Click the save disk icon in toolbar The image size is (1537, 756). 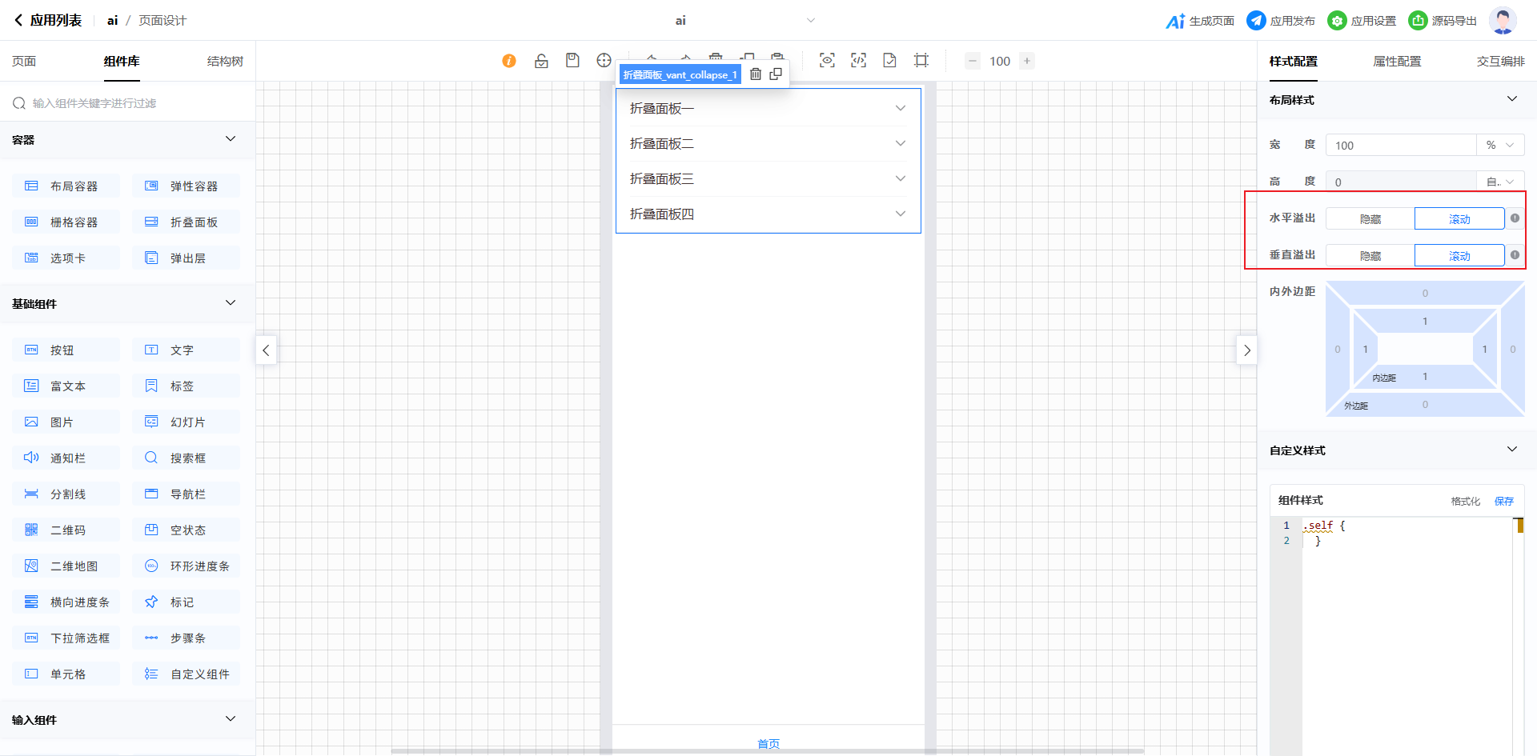pos(572,61)
